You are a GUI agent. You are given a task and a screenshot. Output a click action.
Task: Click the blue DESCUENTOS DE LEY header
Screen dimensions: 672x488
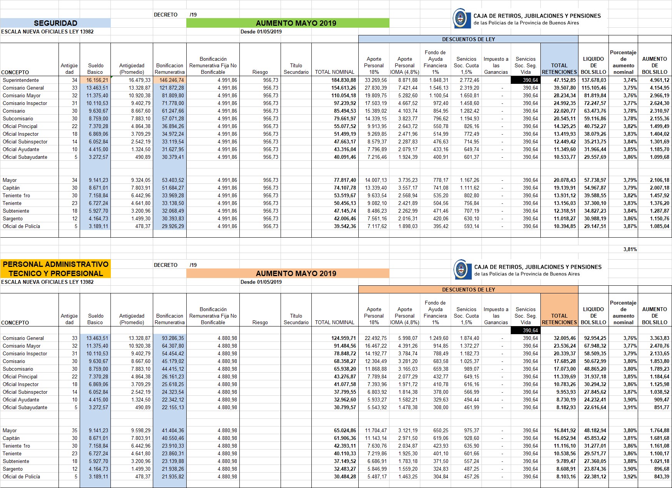point(468,39)
